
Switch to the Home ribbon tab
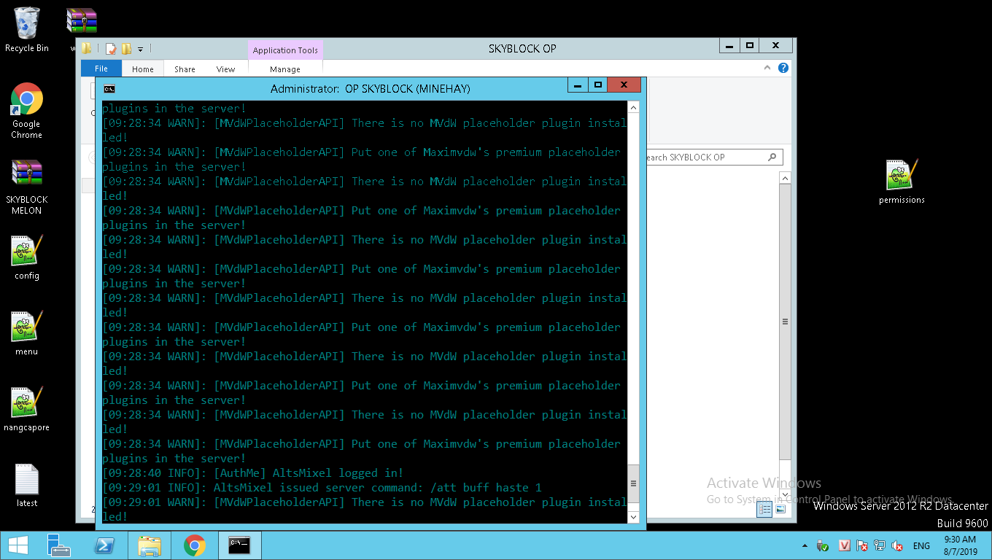(x=143, y=69)
